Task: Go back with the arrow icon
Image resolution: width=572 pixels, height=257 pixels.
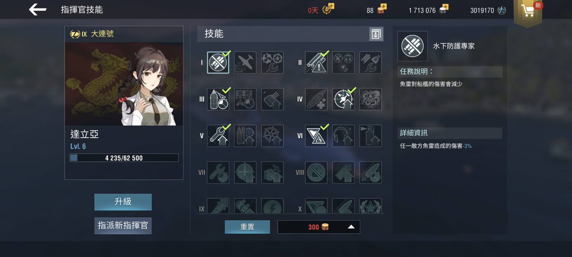Action: point(38,10)
